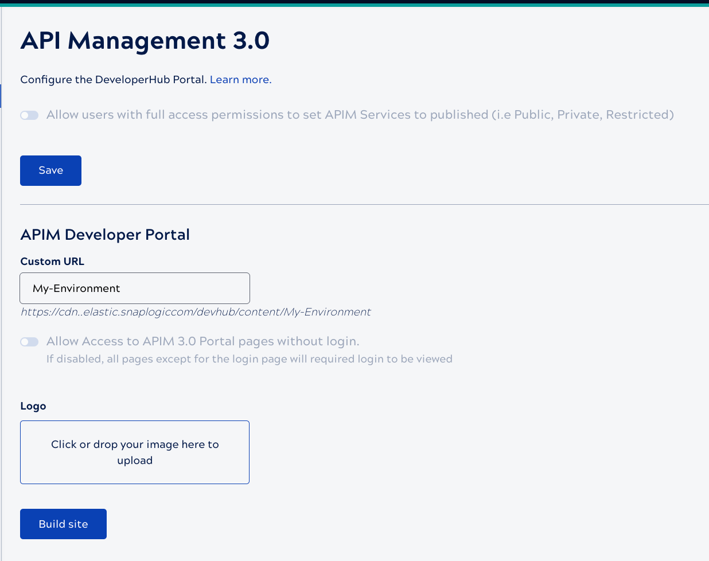
Task: Click the APIM Developer Portal section heading
Action: click(105, 235)
